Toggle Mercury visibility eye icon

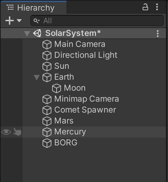click(x=6, y=132)
